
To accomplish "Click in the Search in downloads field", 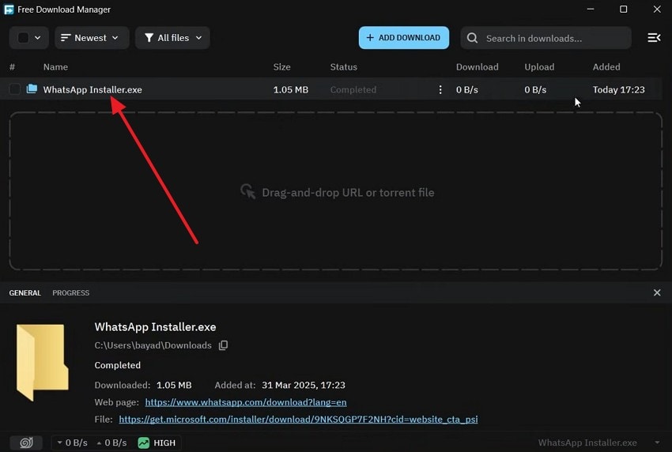I will (546, 38).
